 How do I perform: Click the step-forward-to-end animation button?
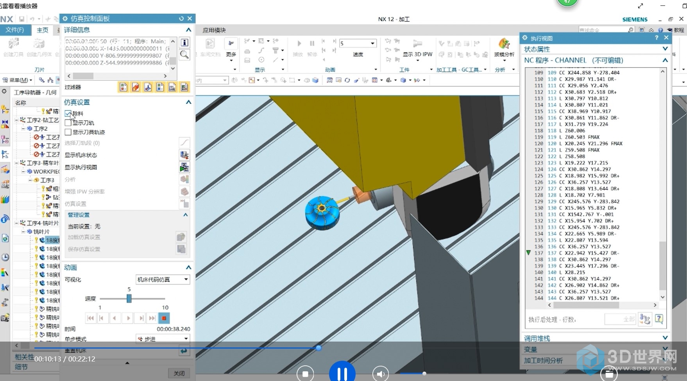[x=152, y=318]
